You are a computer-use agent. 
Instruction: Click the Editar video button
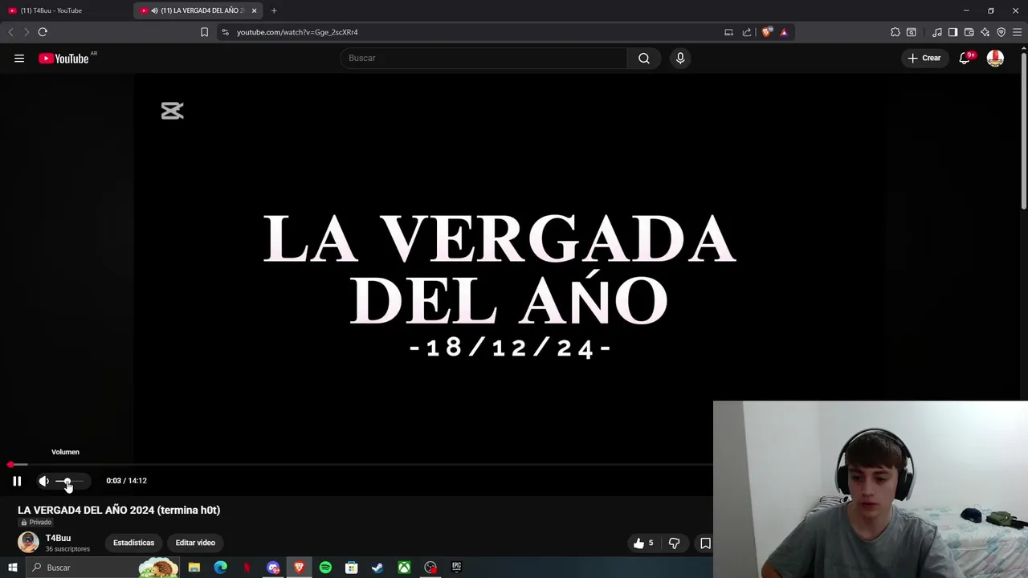[x=195, y=543]
